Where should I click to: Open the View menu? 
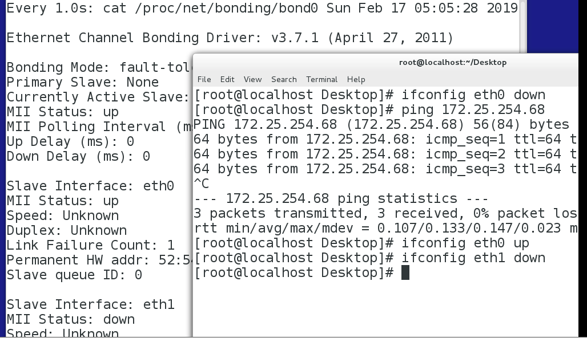[252, 79]
